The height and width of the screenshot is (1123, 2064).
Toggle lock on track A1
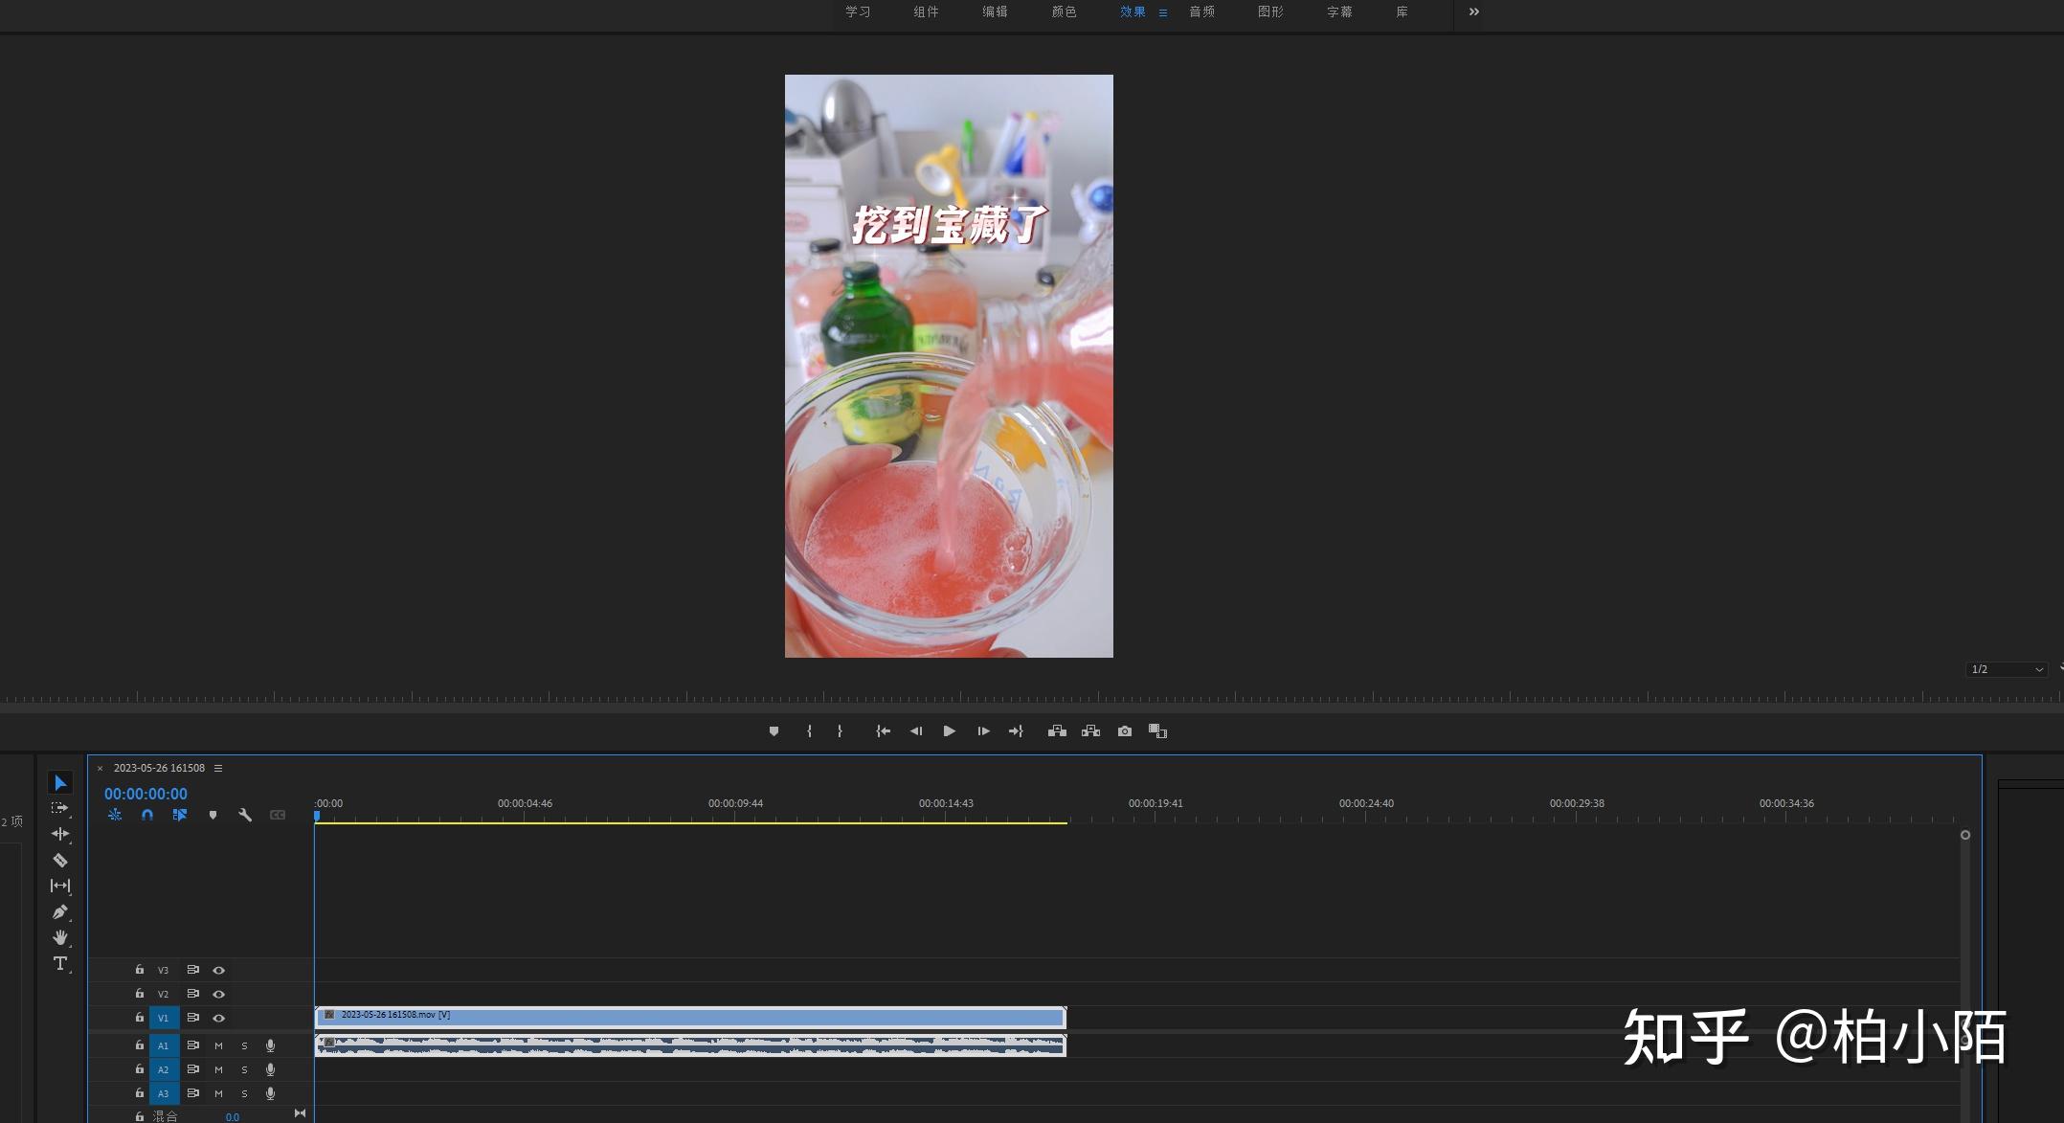tap(140, 1045)
